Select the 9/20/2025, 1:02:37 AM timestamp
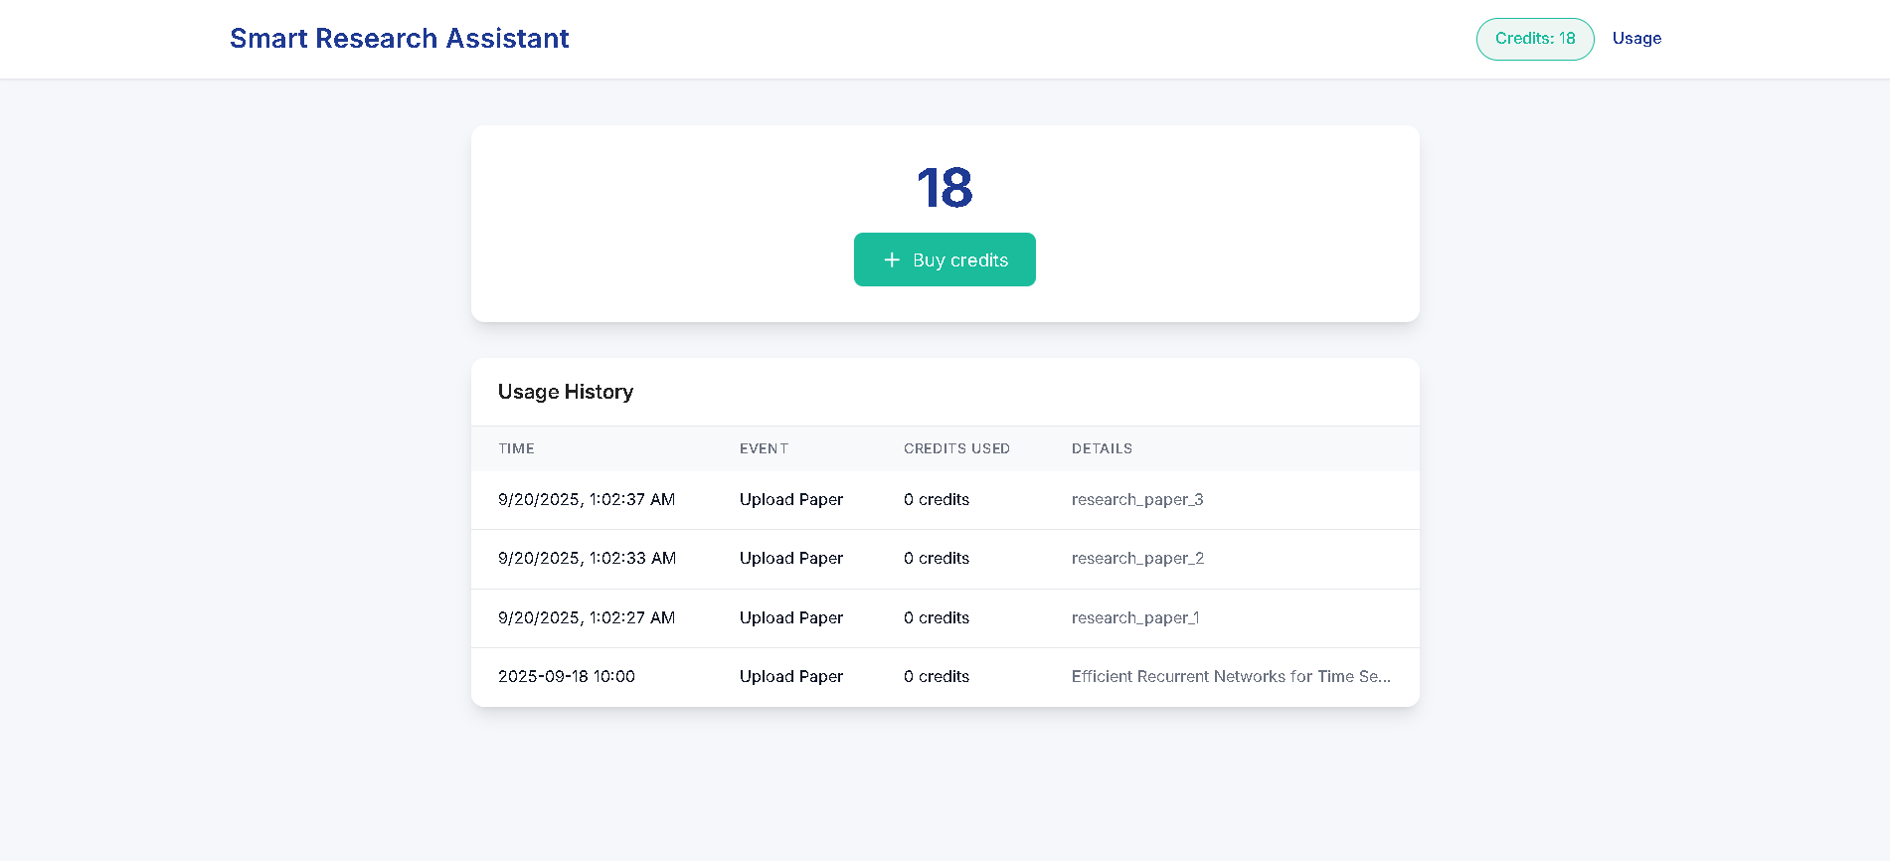The height and width of the screenshot is (861, 1890). coord(587,500)
